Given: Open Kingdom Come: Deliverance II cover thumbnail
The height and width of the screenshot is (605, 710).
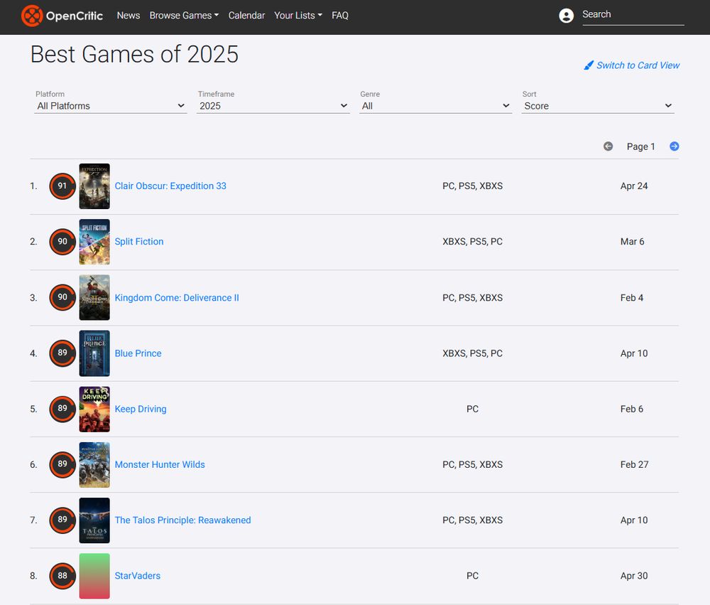Looking at the screenshot, I should (94, 297).
